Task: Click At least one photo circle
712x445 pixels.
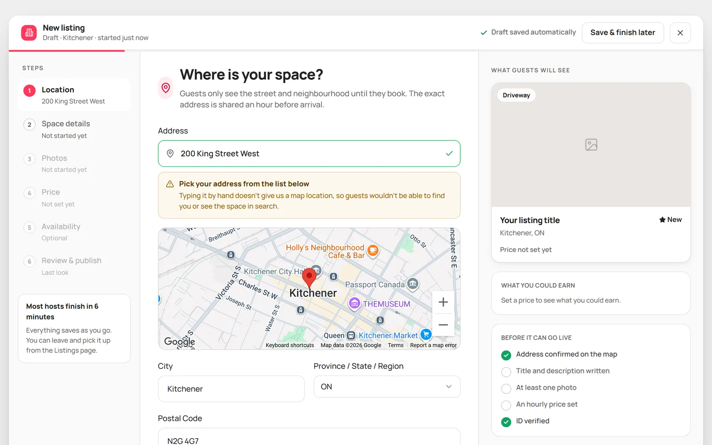Action: [506, 388]
